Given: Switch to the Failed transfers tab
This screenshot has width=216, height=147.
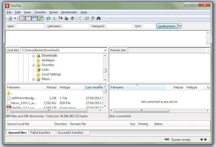Looking at the screenshot, I should pyautogui.click(x=42, y=133).
